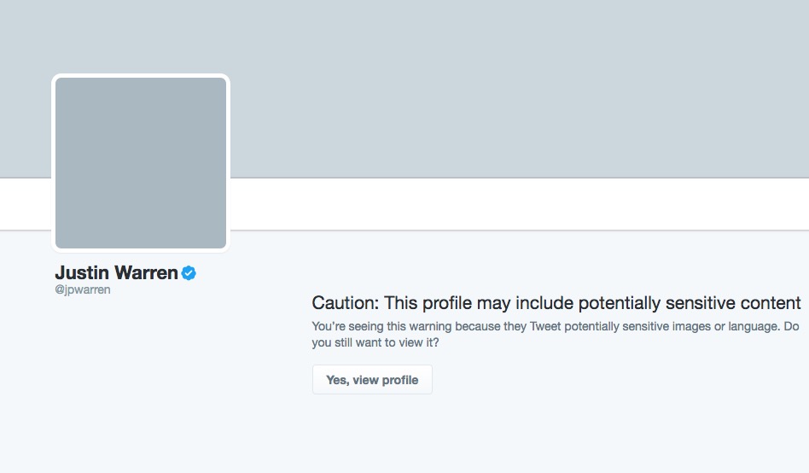Select "potentially sensitive content" in the heading

(690, 303)
